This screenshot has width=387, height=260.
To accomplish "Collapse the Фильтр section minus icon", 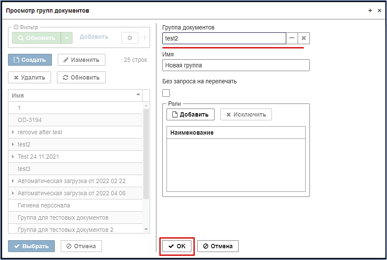I will pos(16,27).
